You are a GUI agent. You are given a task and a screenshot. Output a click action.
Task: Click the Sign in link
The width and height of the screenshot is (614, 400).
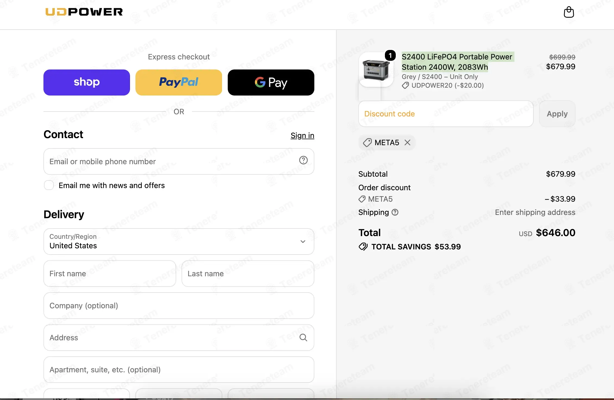pos(302,135)
